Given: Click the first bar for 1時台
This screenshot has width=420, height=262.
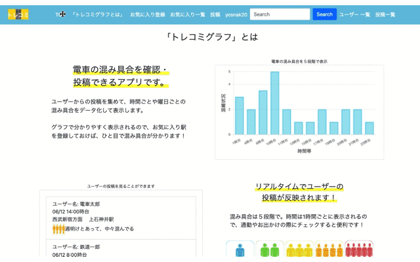Looking at the screenshot, I should tap(239, 115).
